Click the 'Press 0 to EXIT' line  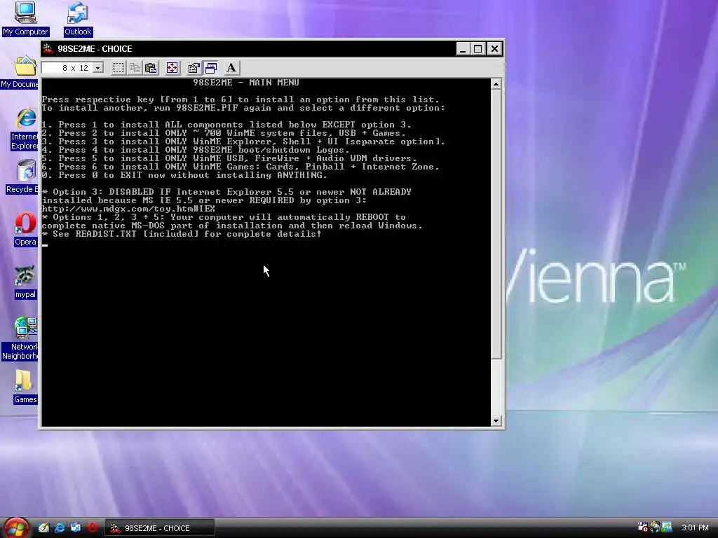click(x=184, y=174)
